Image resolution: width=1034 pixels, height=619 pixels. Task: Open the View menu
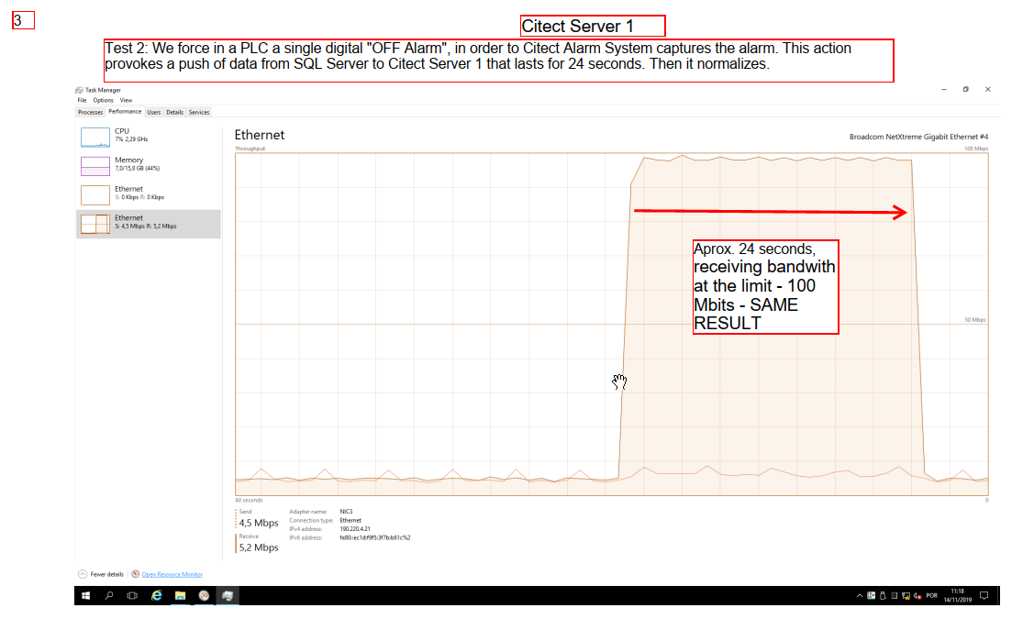(x=126, y=100)
